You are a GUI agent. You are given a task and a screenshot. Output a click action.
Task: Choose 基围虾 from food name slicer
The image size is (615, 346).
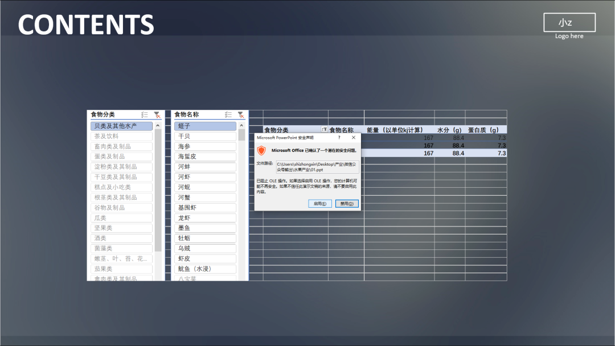pyautogui.click(x=205, y=208)
